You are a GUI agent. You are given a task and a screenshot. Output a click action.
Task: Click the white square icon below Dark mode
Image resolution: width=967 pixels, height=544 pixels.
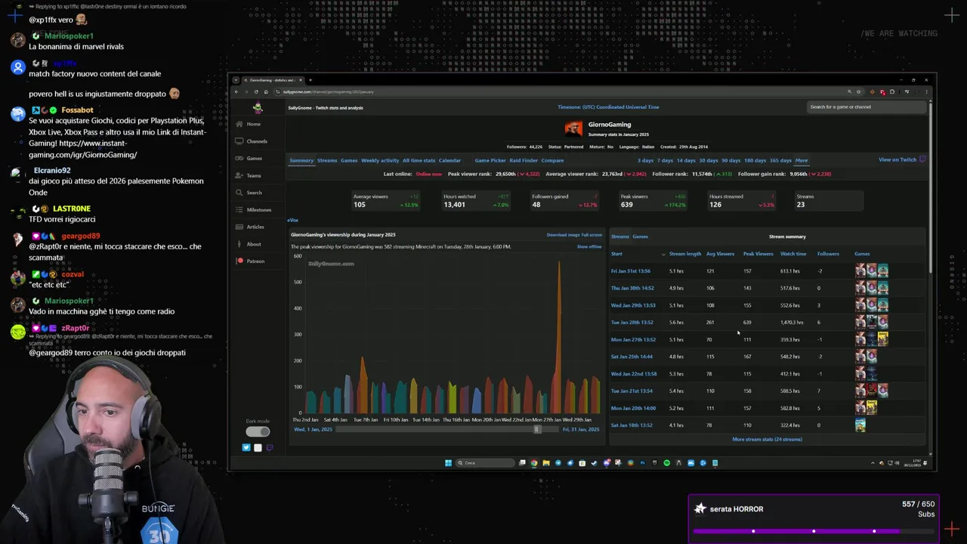[x=258, y=447]
